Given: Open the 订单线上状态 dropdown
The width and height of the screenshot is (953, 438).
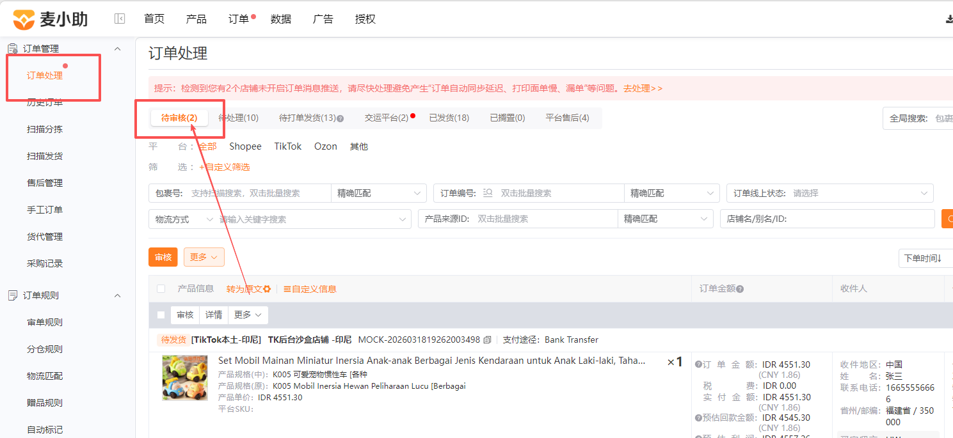Looking at the screenshot, I should 829,193.
